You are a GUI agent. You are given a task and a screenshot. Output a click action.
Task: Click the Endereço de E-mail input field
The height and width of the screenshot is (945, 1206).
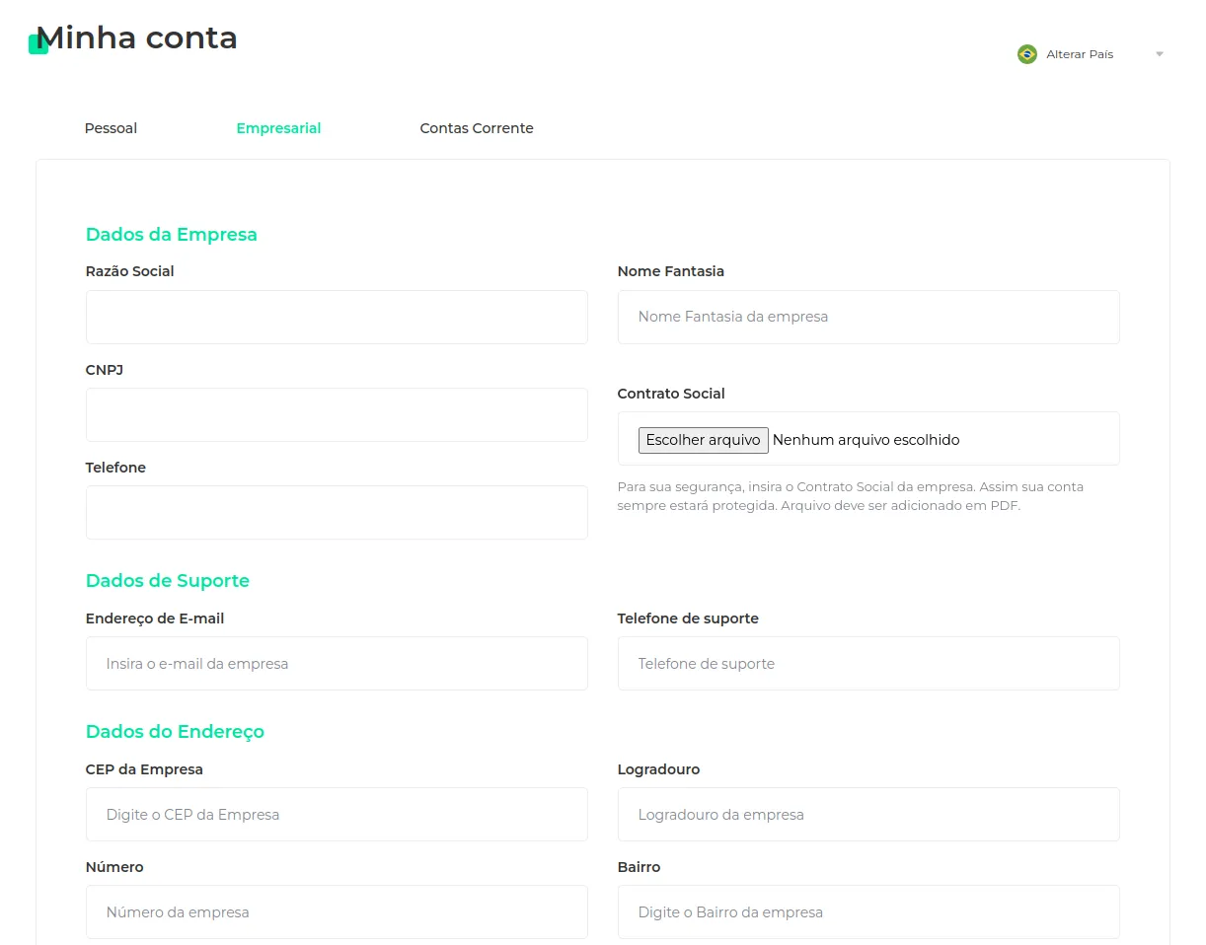click(x=337, y=663)
